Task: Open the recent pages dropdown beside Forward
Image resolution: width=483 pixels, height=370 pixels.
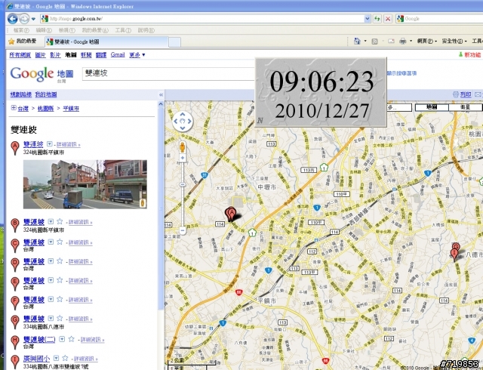Action: coord(33,19)
